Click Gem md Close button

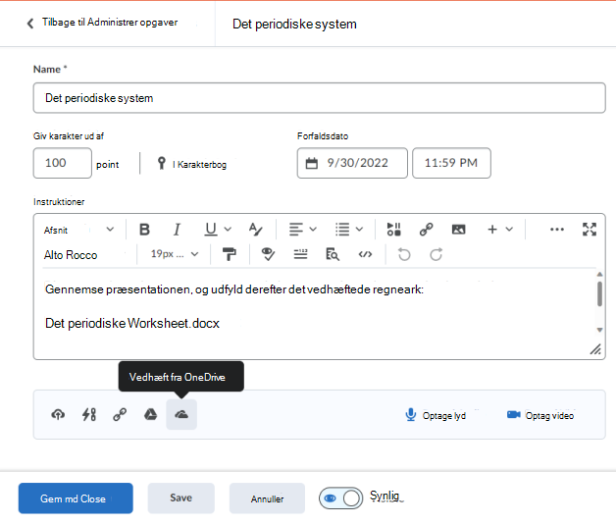point(76,498)
